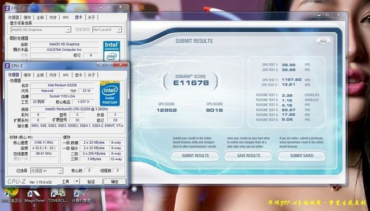Viewport: 370px width, 211px height.
Task: Select 关于 tab in back CPU-Z window
Action: pos(91,18)
